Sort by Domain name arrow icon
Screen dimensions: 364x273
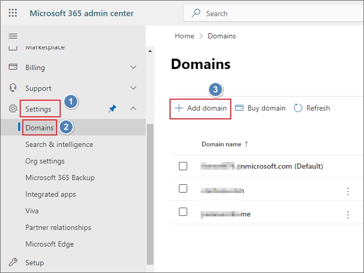tap(246, 144)
